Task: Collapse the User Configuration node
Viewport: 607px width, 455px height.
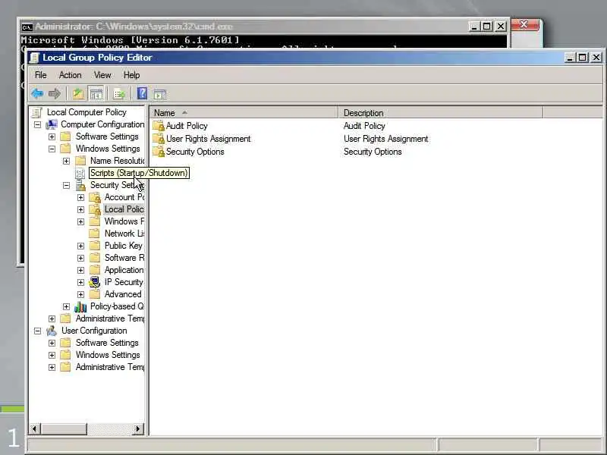Action: 37,331
